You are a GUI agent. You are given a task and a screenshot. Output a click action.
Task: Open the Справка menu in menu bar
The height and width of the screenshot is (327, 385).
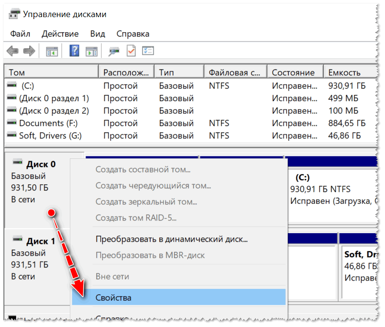pyautogui.click(x=133, y=34)
